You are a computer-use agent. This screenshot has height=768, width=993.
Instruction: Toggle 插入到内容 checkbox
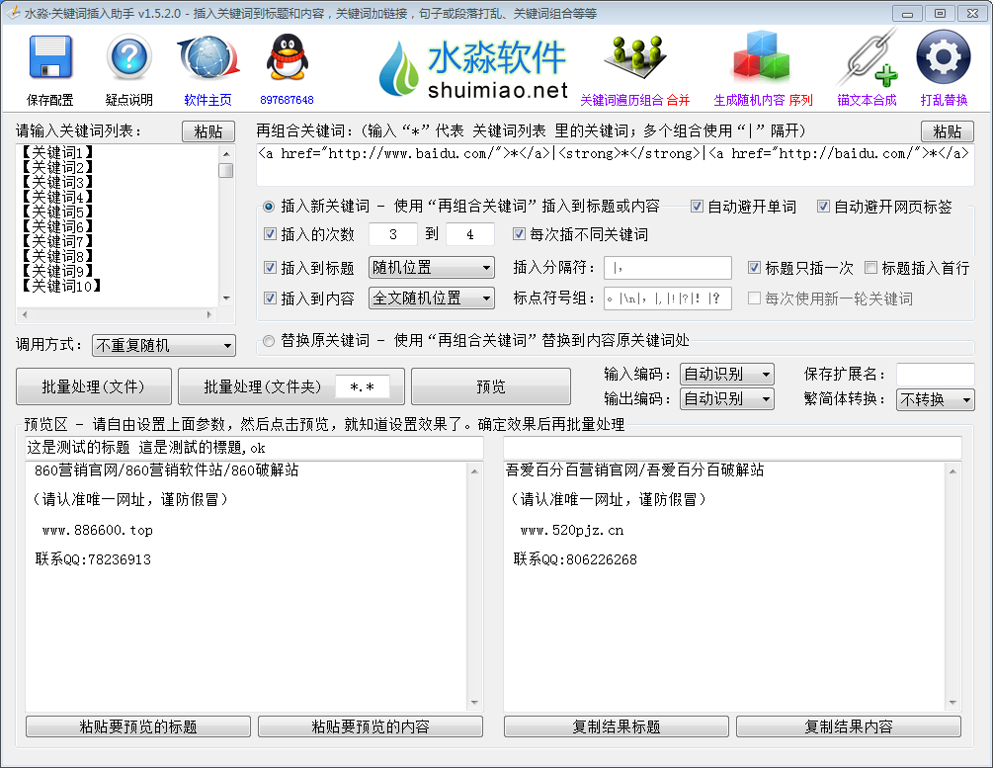[270, 298]
